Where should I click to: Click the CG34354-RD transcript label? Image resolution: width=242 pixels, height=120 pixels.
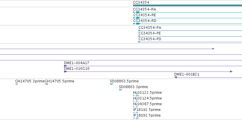pyautogui.click(x=145, y=21)
